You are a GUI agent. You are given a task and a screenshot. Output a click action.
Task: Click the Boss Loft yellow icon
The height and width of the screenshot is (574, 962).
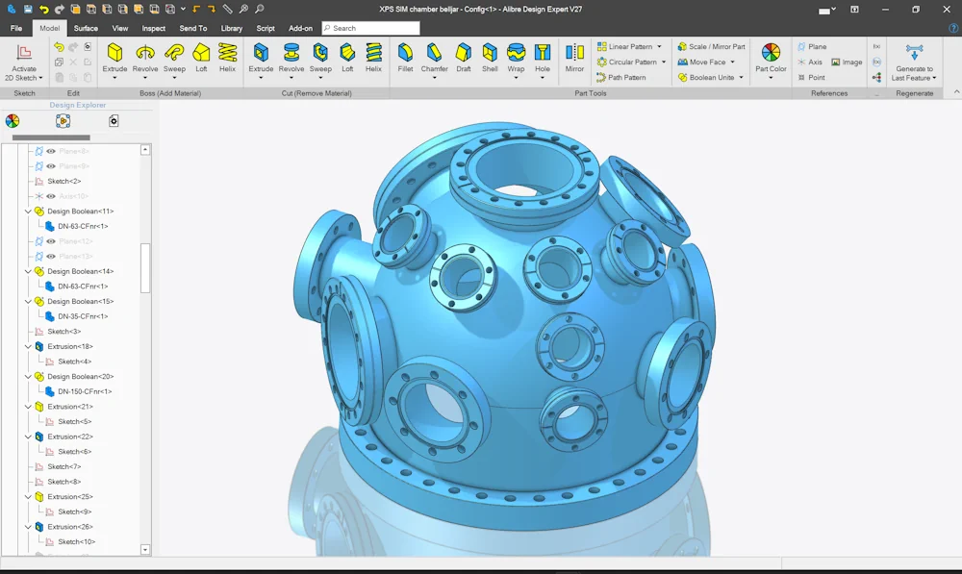pos(201,53)
